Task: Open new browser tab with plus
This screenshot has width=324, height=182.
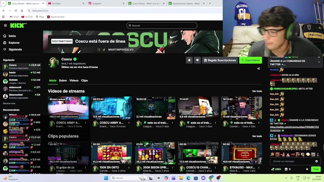Action: pyautogui.click(x=210, y=3)
